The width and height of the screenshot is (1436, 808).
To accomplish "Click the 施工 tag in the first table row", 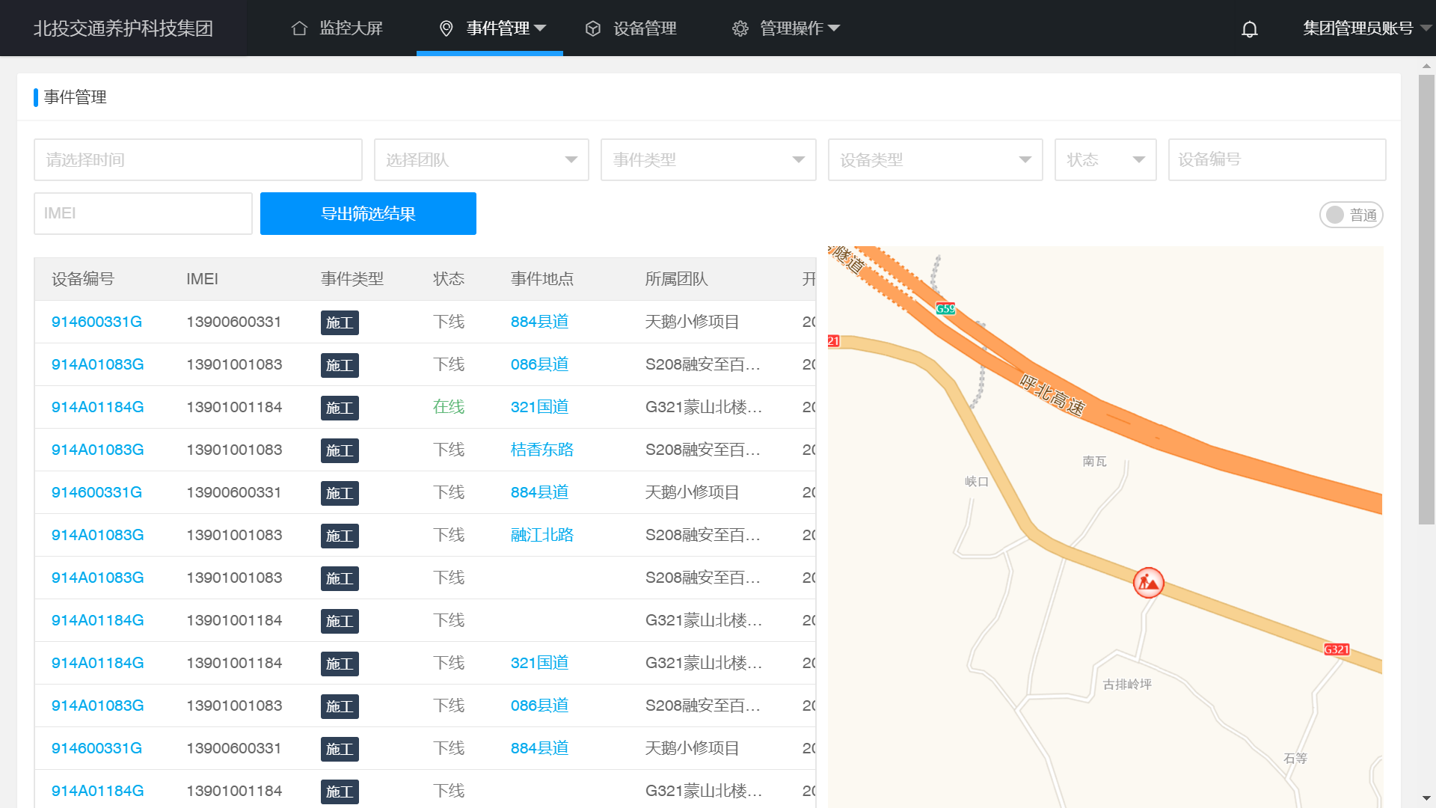I will 340,322.
